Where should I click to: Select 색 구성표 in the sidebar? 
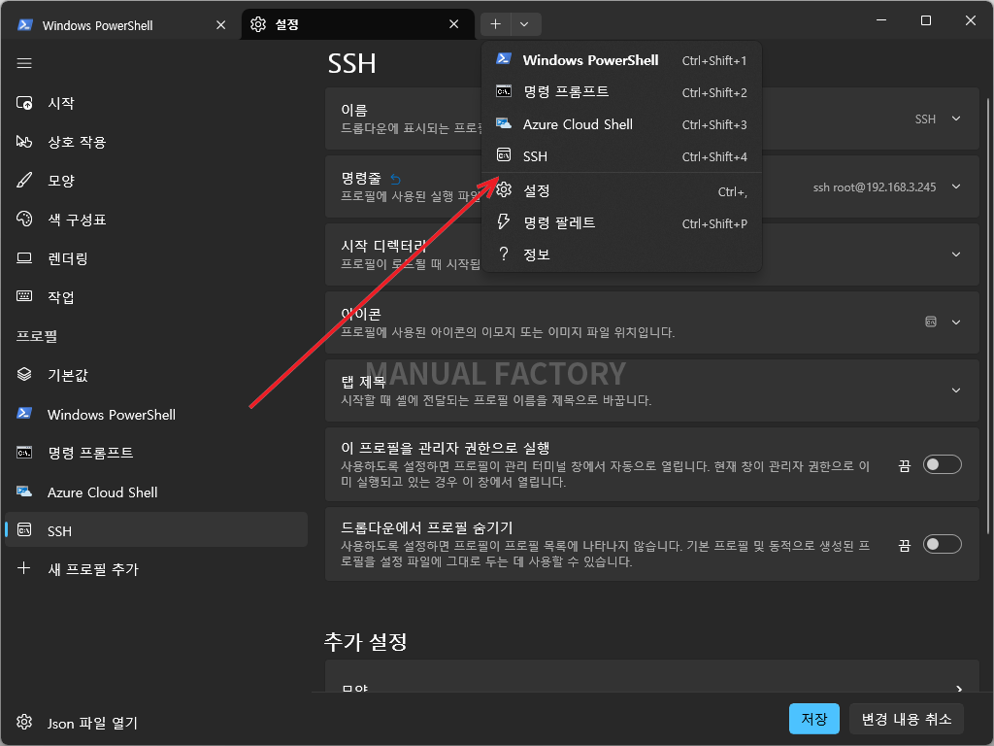coord(156,220)
